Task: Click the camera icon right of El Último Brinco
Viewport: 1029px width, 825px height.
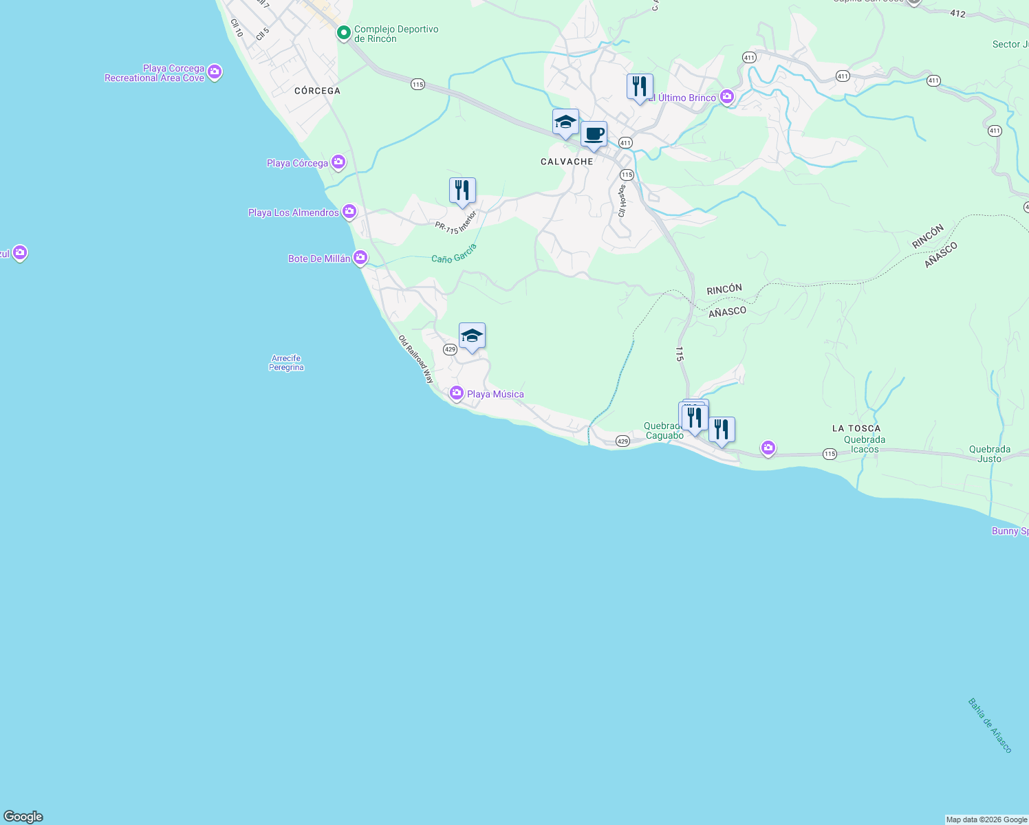Action: [727, 97]
